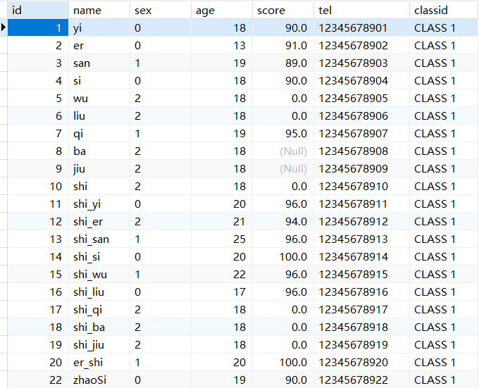
Task: Select the sex column header
Action: point(161,10)
